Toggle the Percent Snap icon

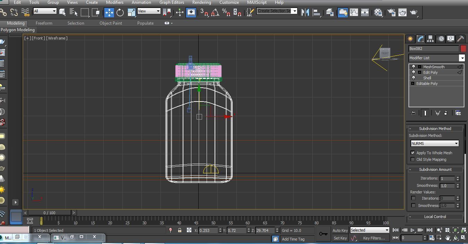(226, 13)
